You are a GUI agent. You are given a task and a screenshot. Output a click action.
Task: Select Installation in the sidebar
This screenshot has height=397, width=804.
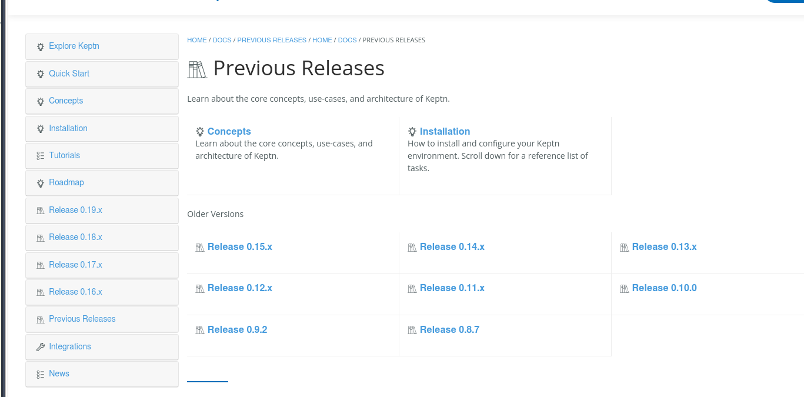[68, 128]
